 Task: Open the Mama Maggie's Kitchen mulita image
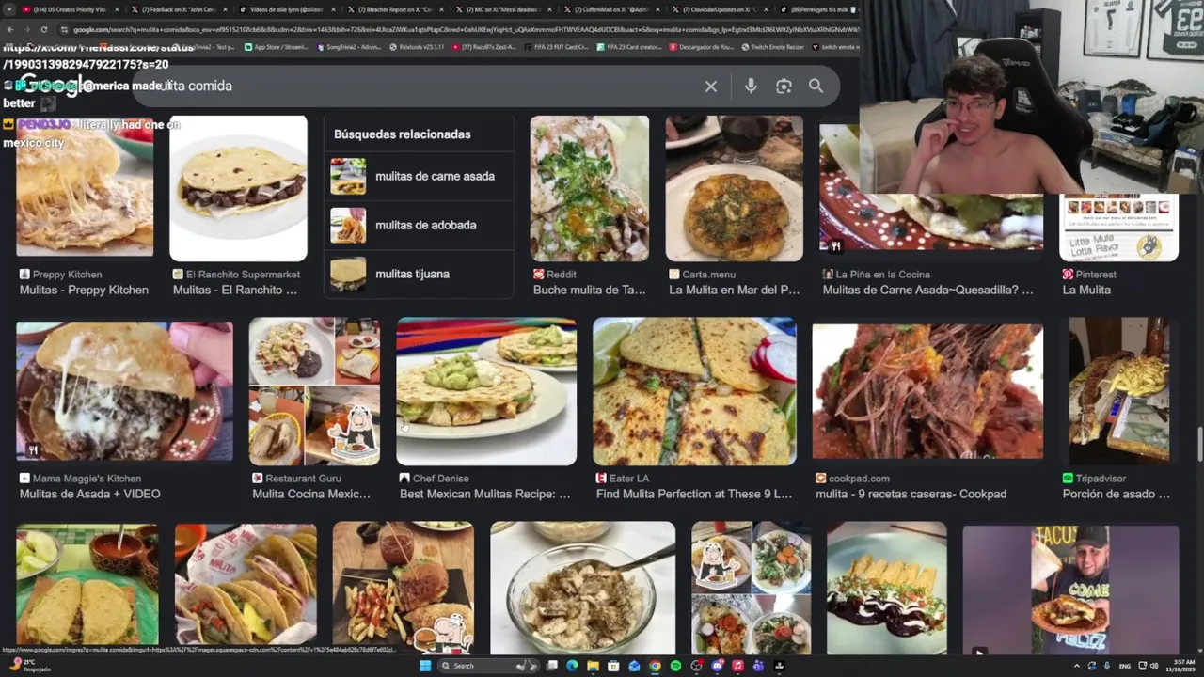coord(124,391)
